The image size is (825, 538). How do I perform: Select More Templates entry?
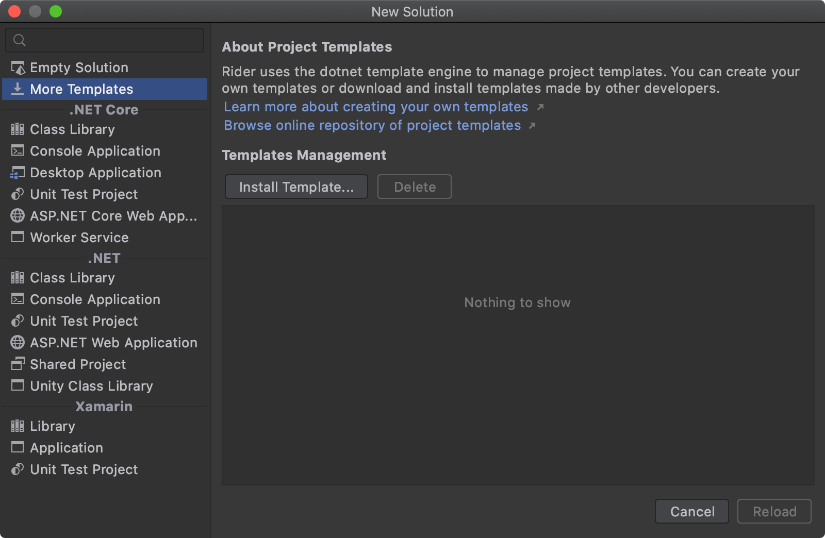click(105, 89)
